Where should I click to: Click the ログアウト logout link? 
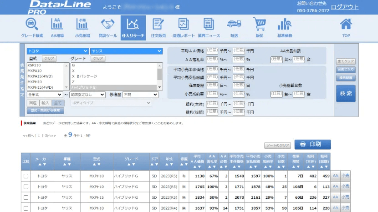(344, 7)
